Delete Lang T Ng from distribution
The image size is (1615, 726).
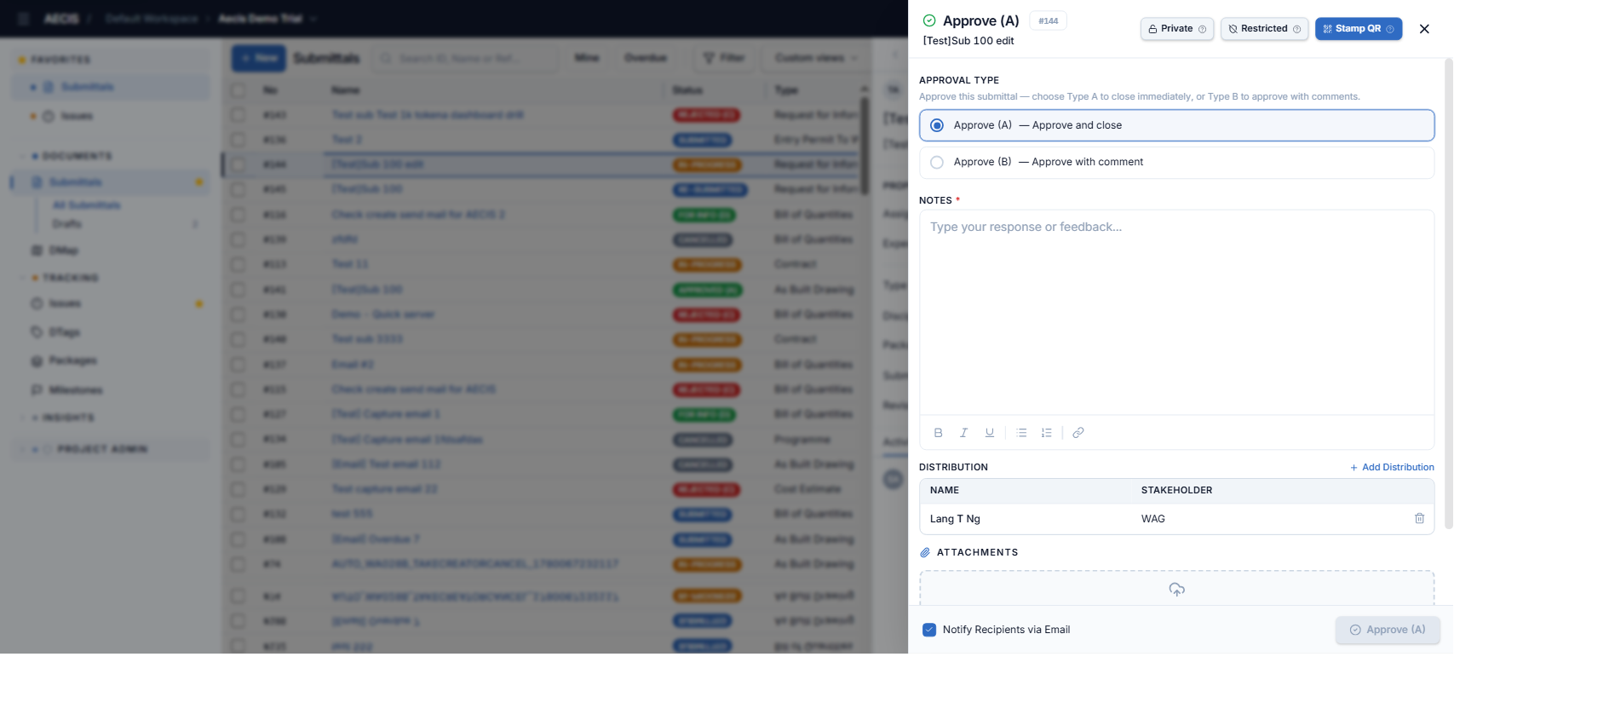(1419, 518)
